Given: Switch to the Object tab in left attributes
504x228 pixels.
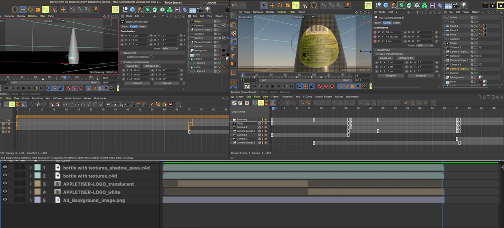Looking at the screenshot, I should tap(143, 26).
